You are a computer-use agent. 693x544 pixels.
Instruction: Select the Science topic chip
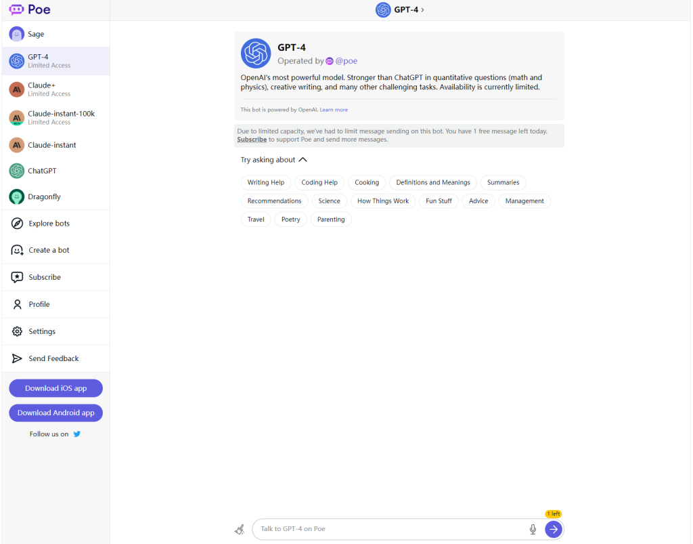330,201
